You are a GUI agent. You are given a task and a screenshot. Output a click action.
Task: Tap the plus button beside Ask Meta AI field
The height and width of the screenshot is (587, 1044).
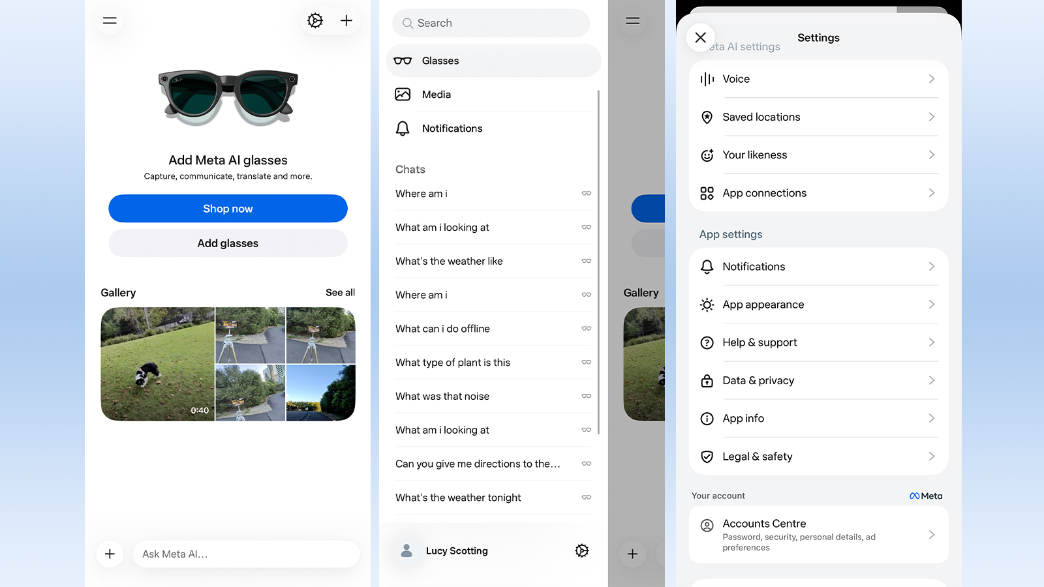[110, 554]
